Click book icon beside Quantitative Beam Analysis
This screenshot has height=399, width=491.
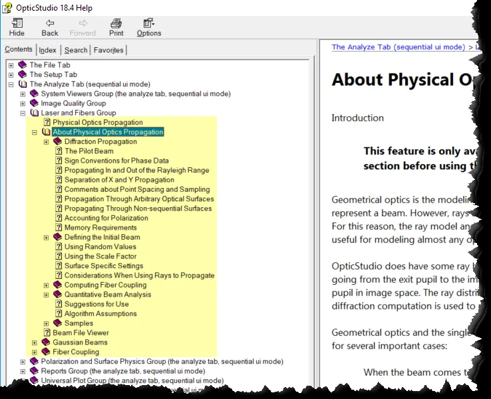58,294
